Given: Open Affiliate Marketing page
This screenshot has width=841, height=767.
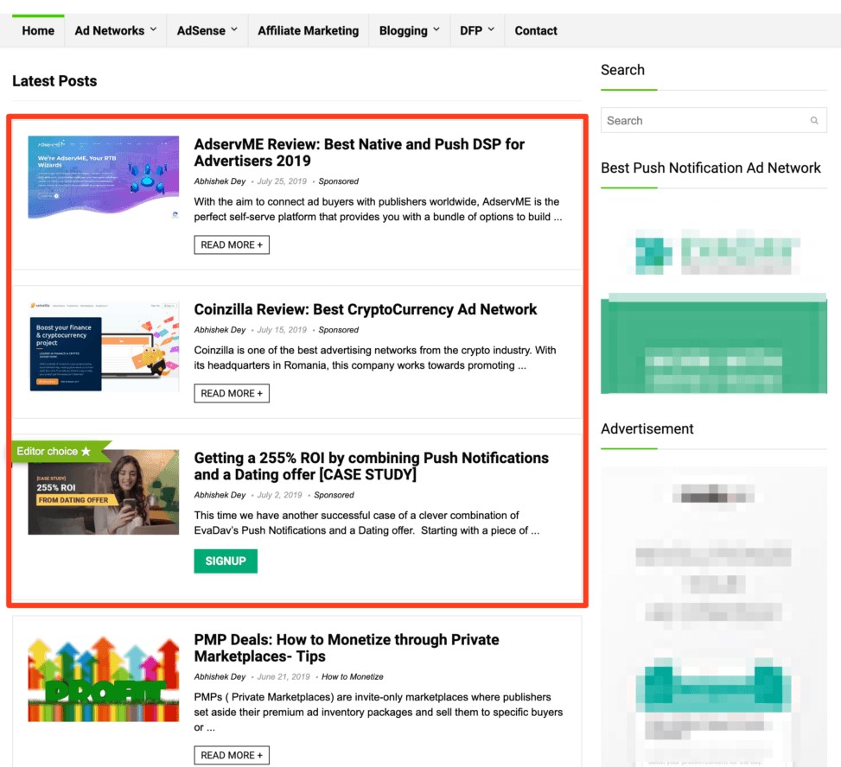Looking at the screenshot, I should 308,30.
